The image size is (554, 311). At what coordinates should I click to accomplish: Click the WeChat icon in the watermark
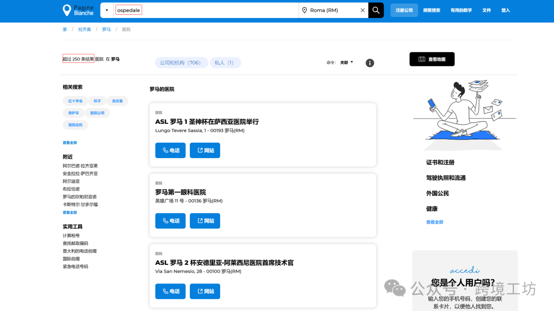pos(393,288)
